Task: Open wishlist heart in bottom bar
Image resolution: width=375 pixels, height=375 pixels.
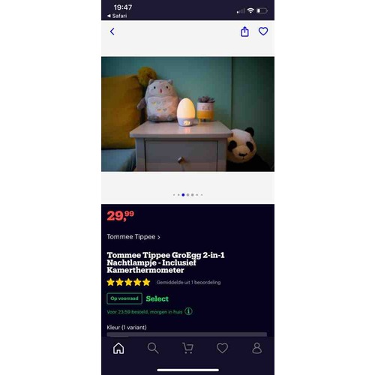Action: pos(222,348)
